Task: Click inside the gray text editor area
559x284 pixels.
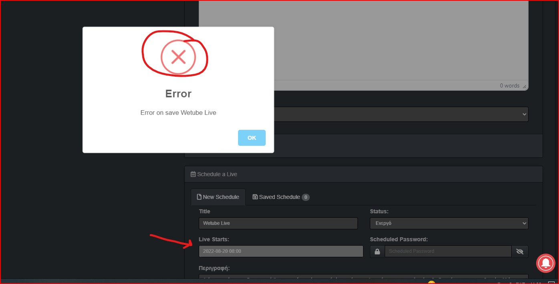Action: 401,40
